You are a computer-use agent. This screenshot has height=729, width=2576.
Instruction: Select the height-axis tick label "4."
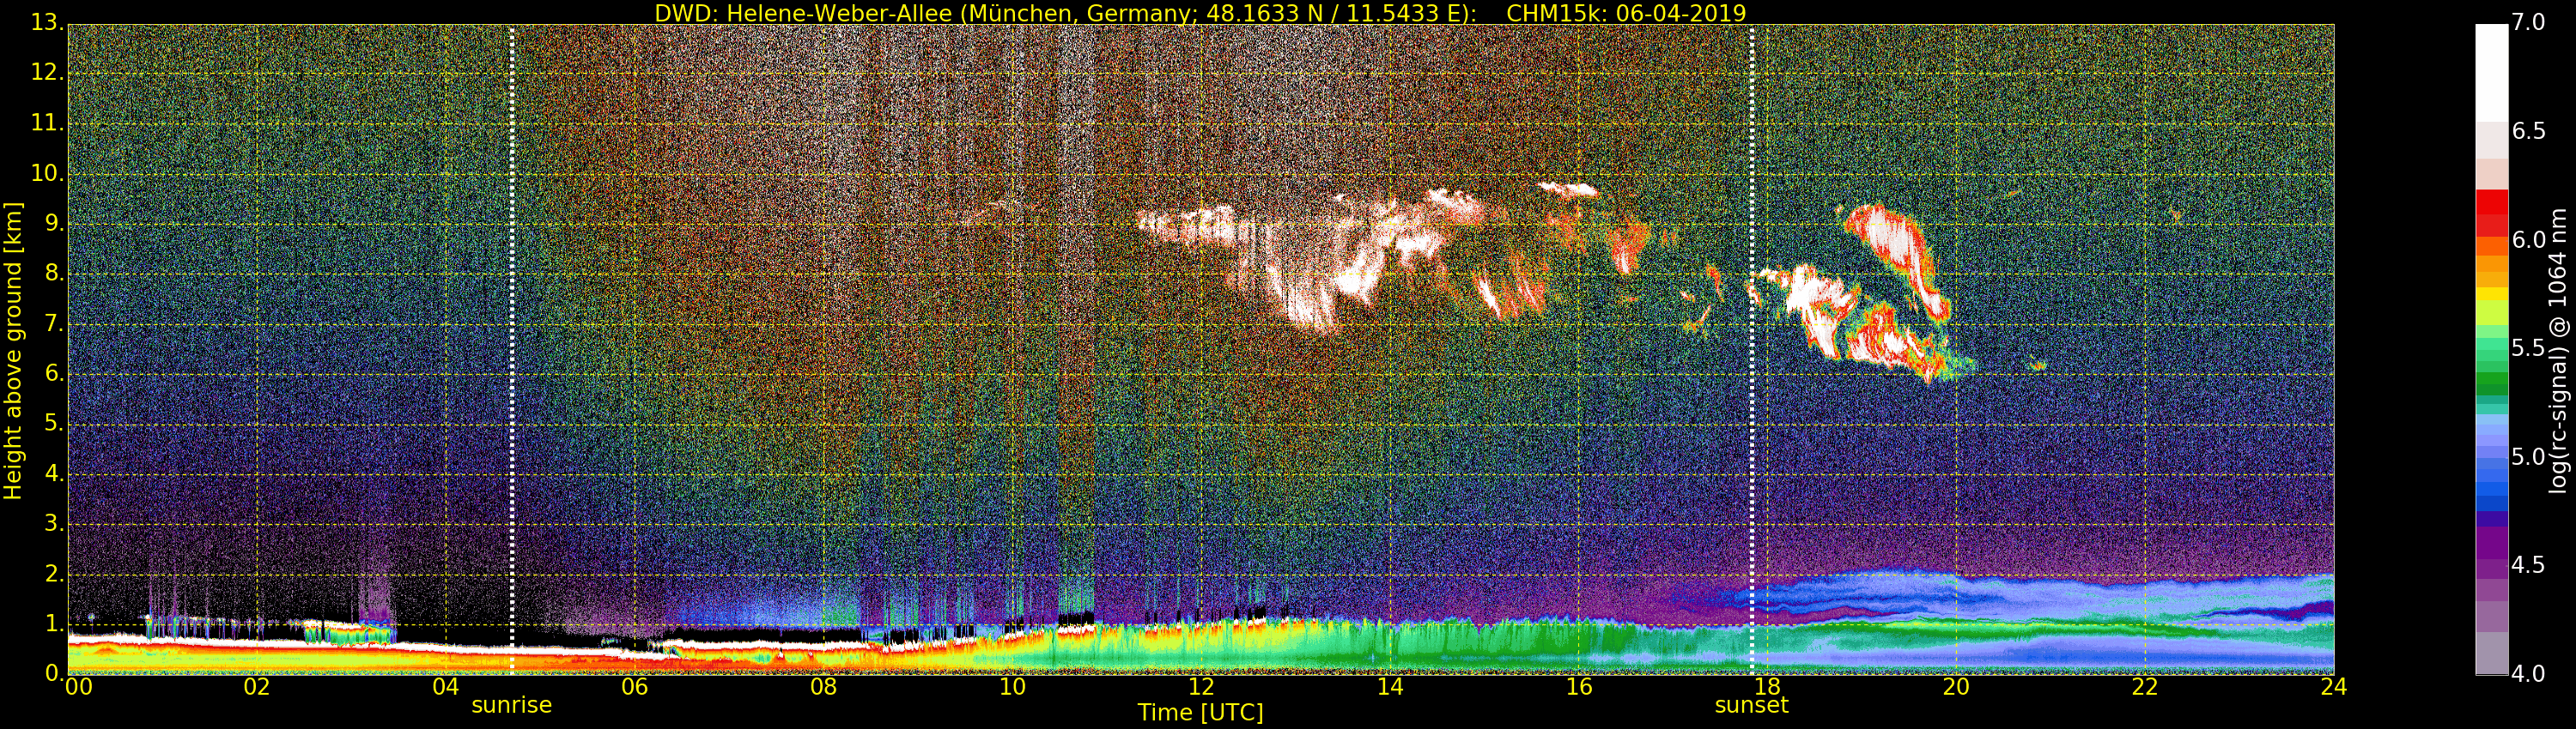[53, 473]
